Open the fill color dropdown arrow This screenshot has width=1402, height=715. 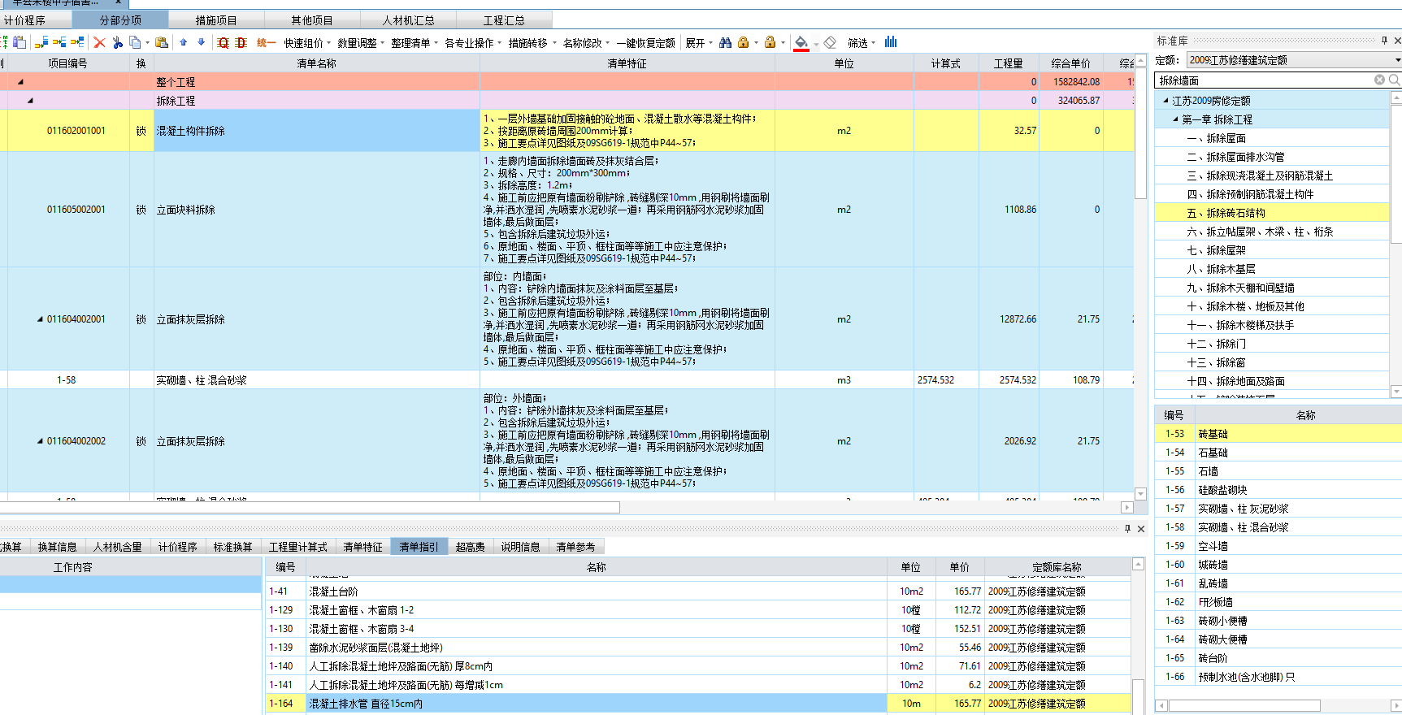click(x=815, y=43)
